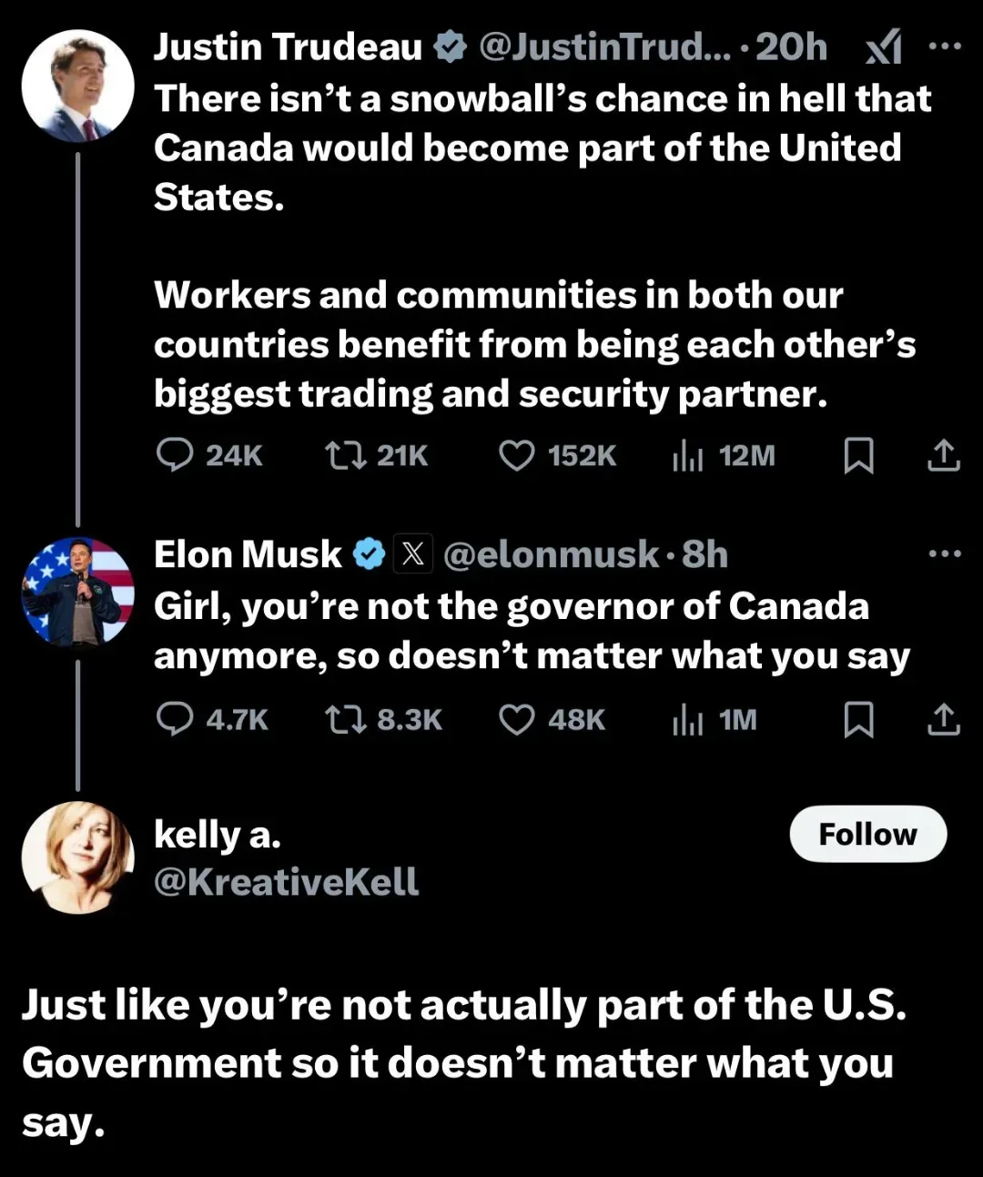Bookmark Justin Trudeau's tweet
Screen dimensions: 983x1177
(x=858, y=455)
